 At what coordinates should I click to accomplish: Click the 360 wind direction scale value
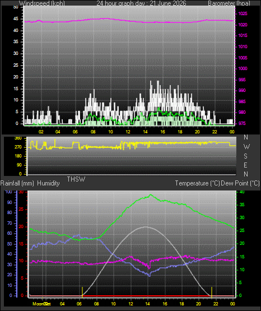18,138
